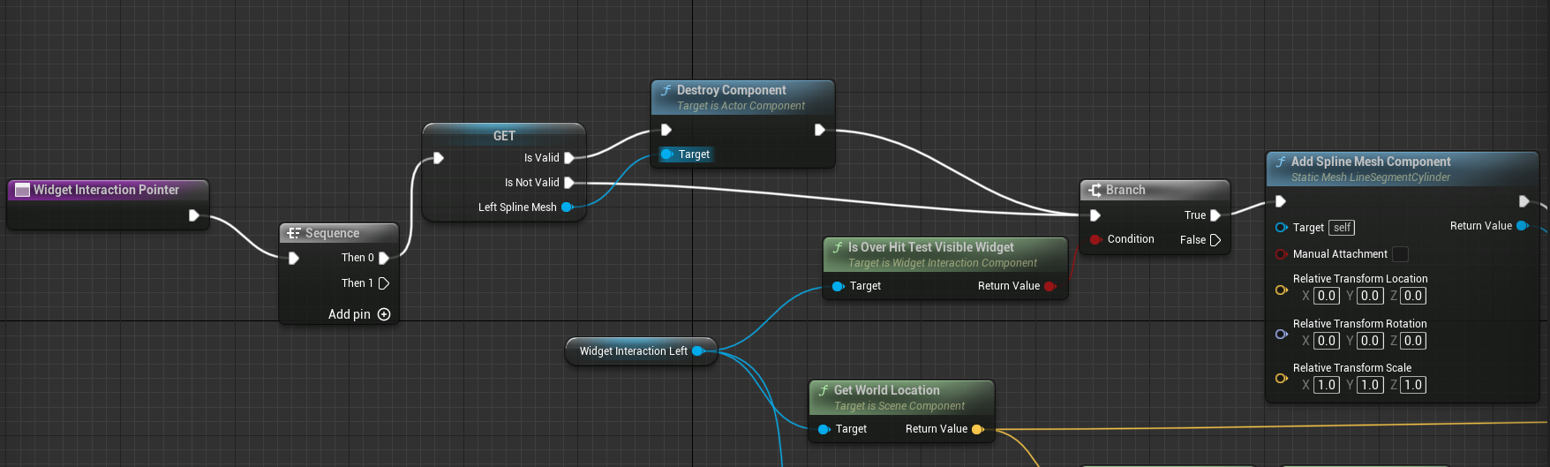
Task: Click Get World Location Return Value pin
Action: click(x=977, y=429)
